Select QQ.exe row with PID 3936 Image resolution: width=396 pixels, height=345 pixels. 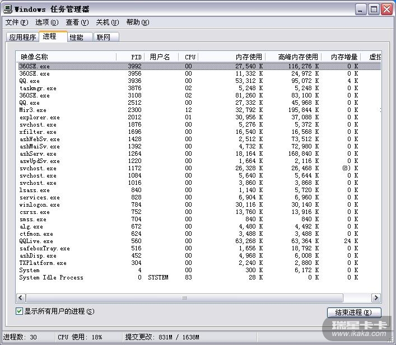198,81
